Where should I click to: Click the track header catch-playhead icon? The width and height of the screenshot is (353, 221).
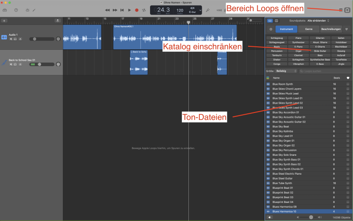click(58, 21)
